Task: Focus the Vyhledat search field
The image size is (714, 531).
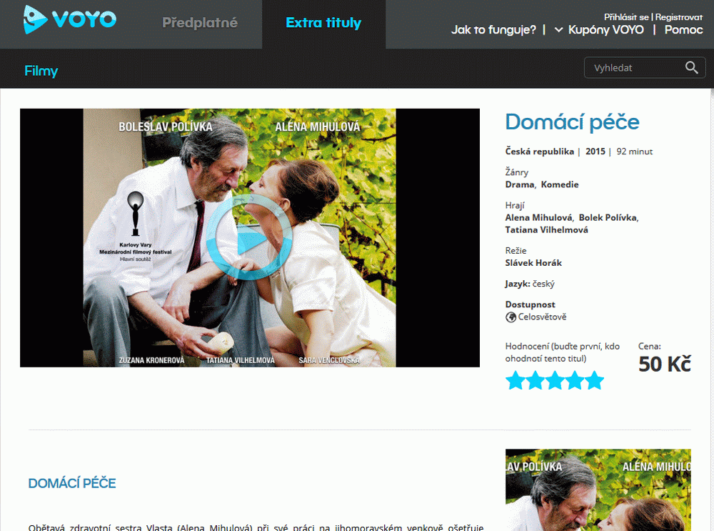Action: 644,67
